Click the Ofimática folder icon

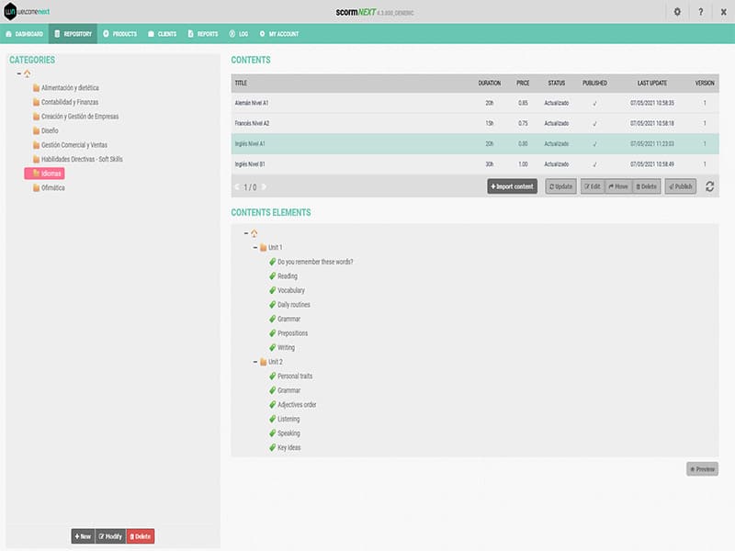[36, 187]
